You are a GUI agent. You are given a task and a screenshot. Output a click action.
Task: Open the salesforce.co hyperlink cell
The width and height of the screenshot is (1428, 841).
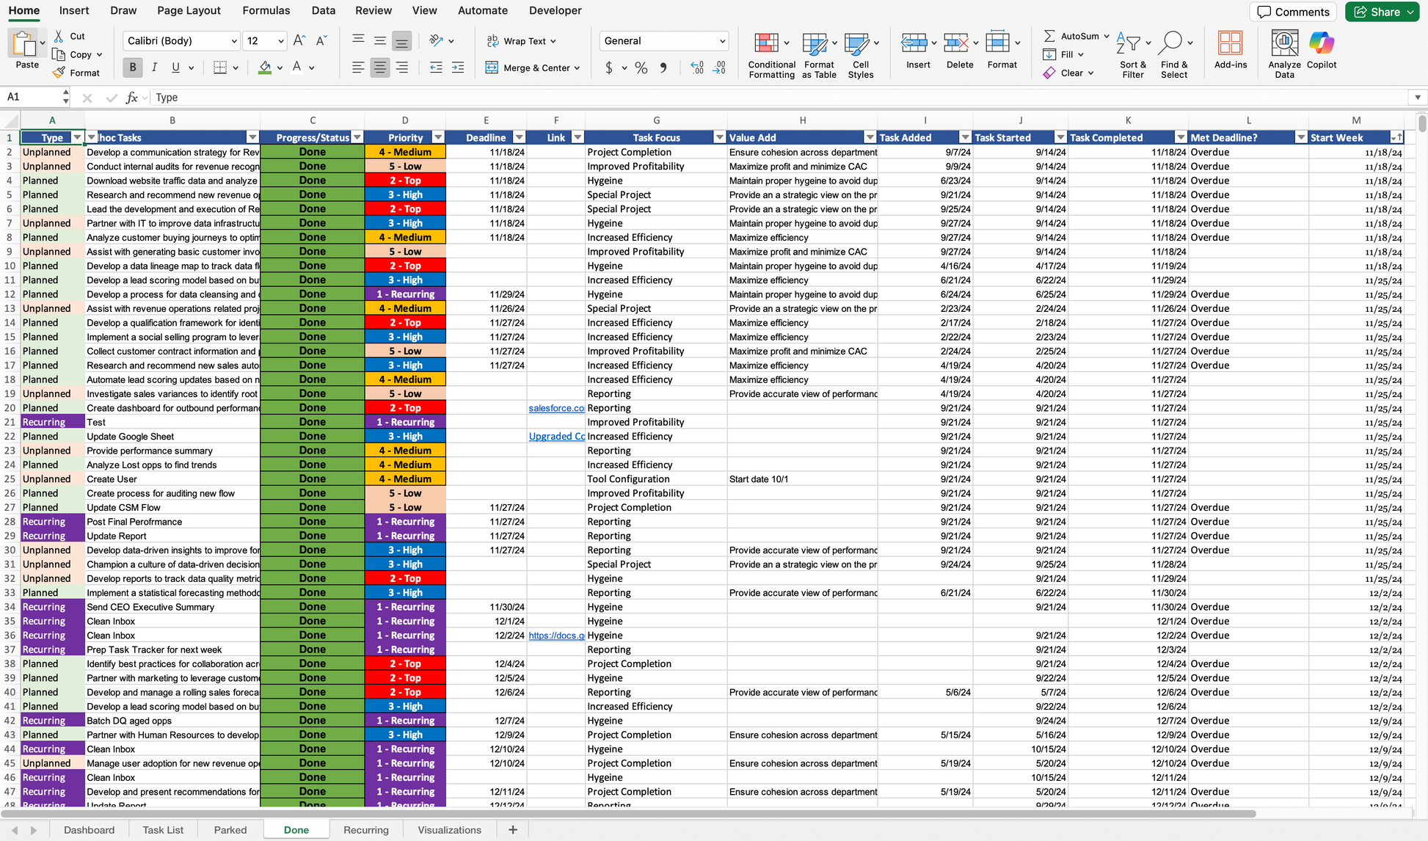555,408
